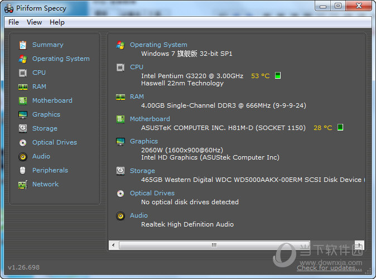Image resolution: width=376 pixels, height=279 pixels.
Task: Click the horizontal scrollbar right arrow
Action: (359, 246)
